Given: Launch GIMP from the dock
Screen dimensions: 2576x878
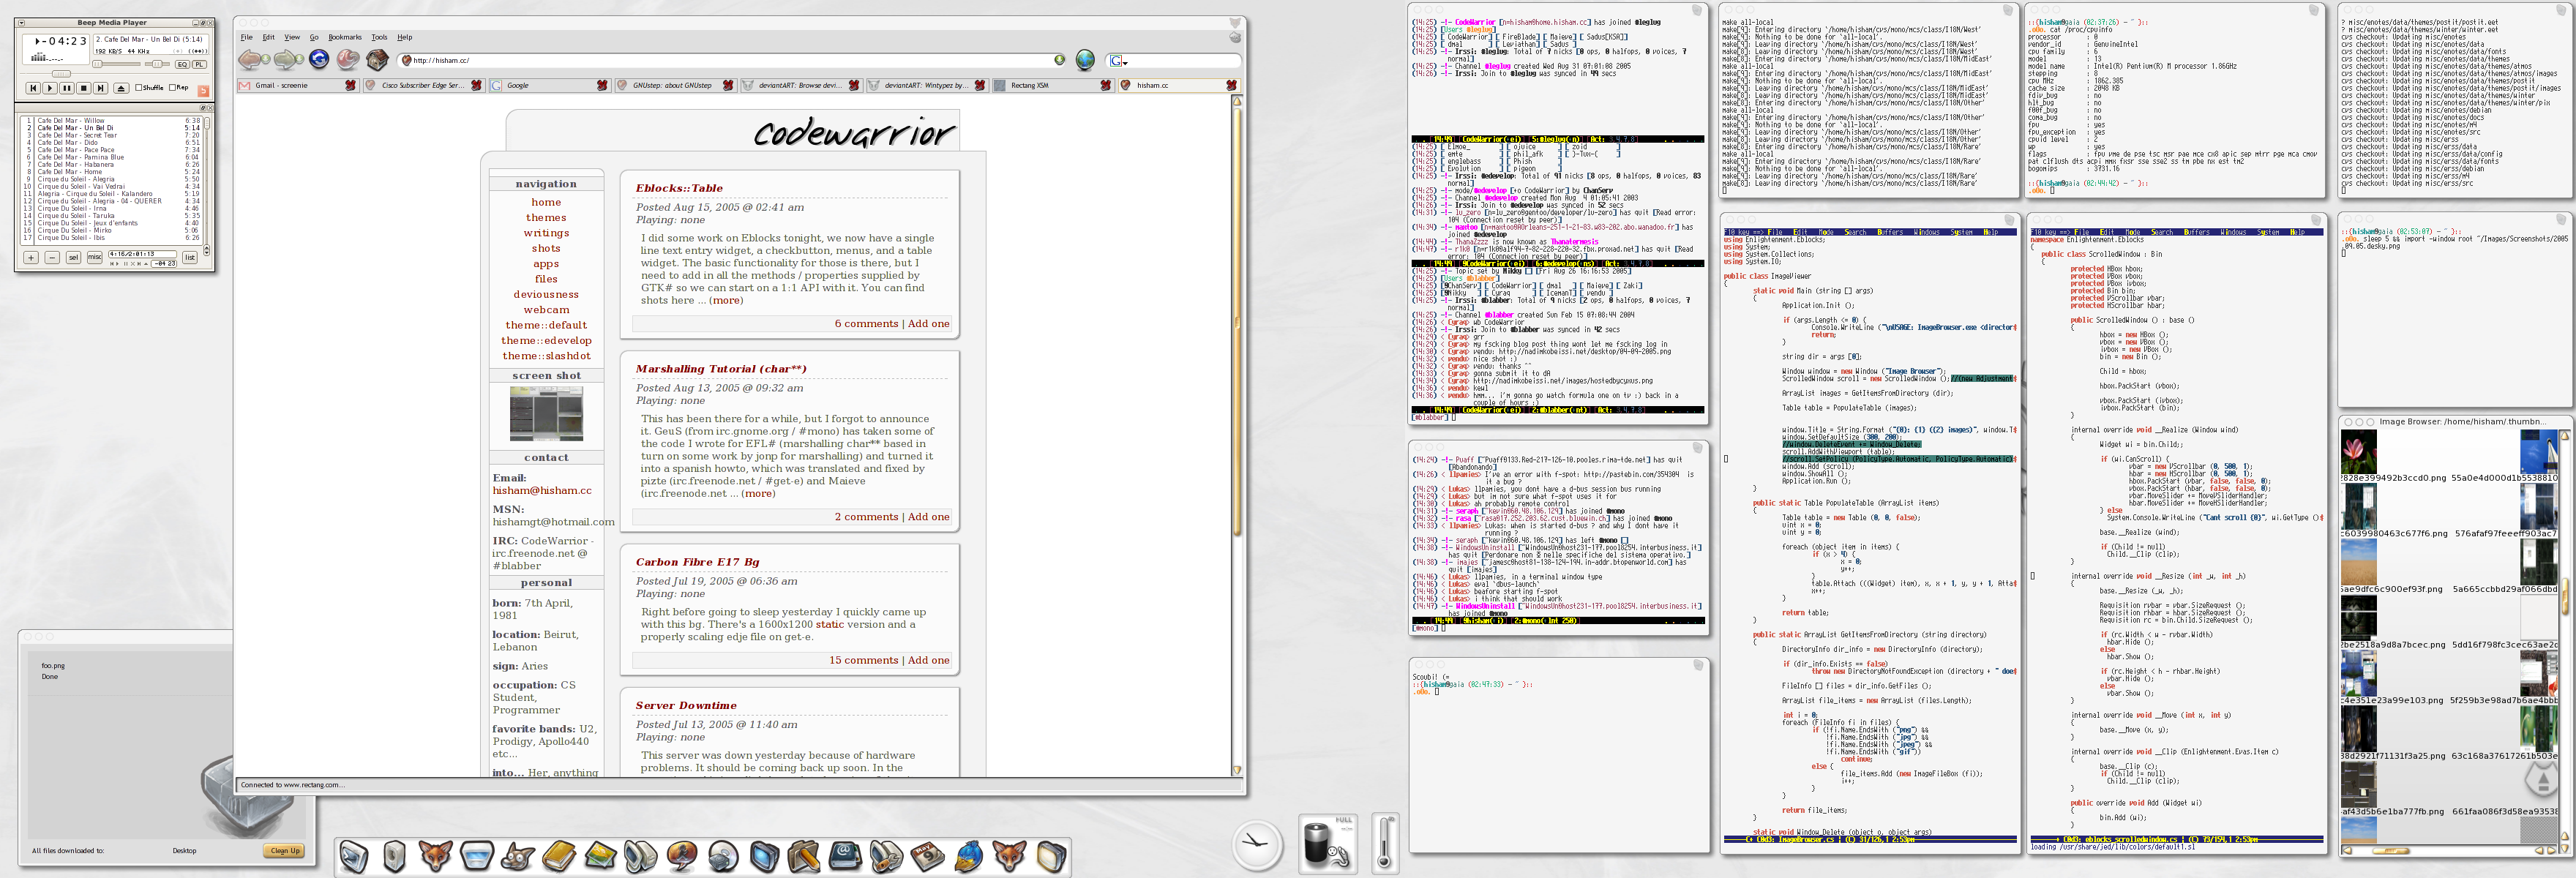Looking at the screenshot, I should pyautogui.click(x=518, y=857).
